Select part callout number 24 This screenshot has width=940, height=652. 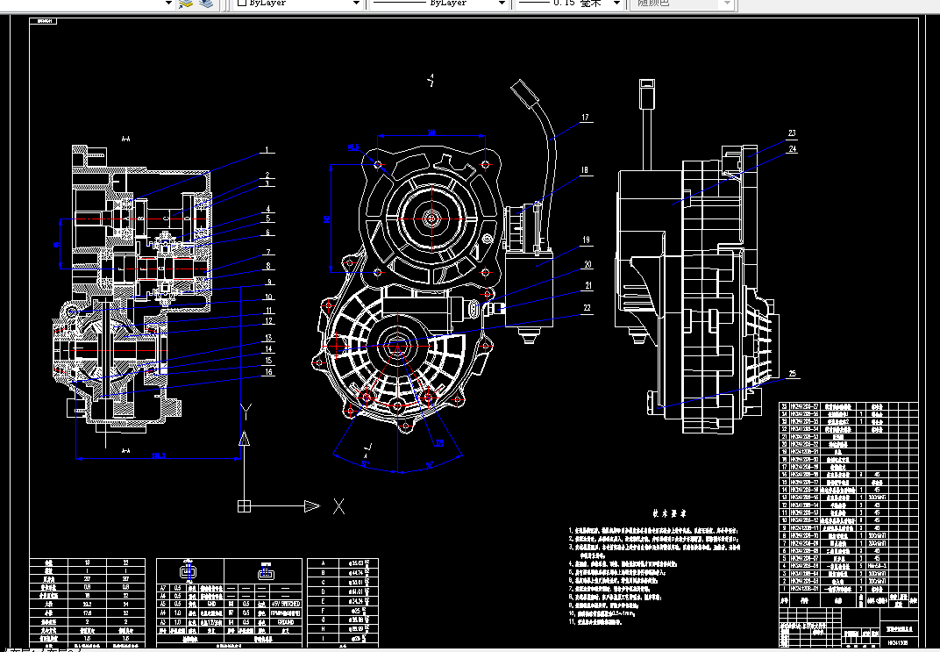[x=793, y=149]
